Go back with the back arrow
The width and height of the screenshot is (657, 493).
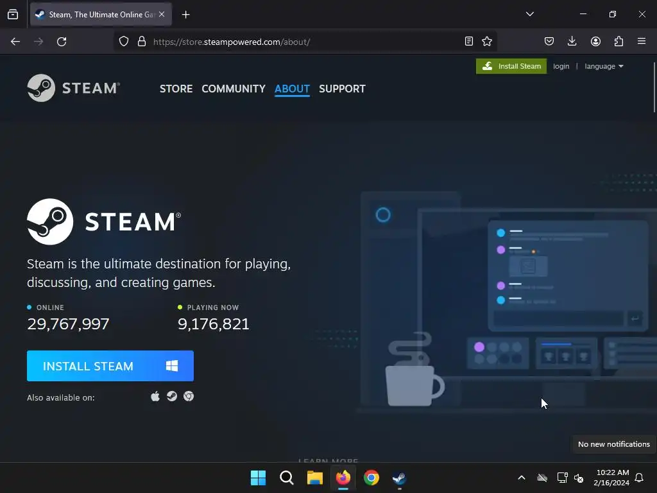(15, 42)
